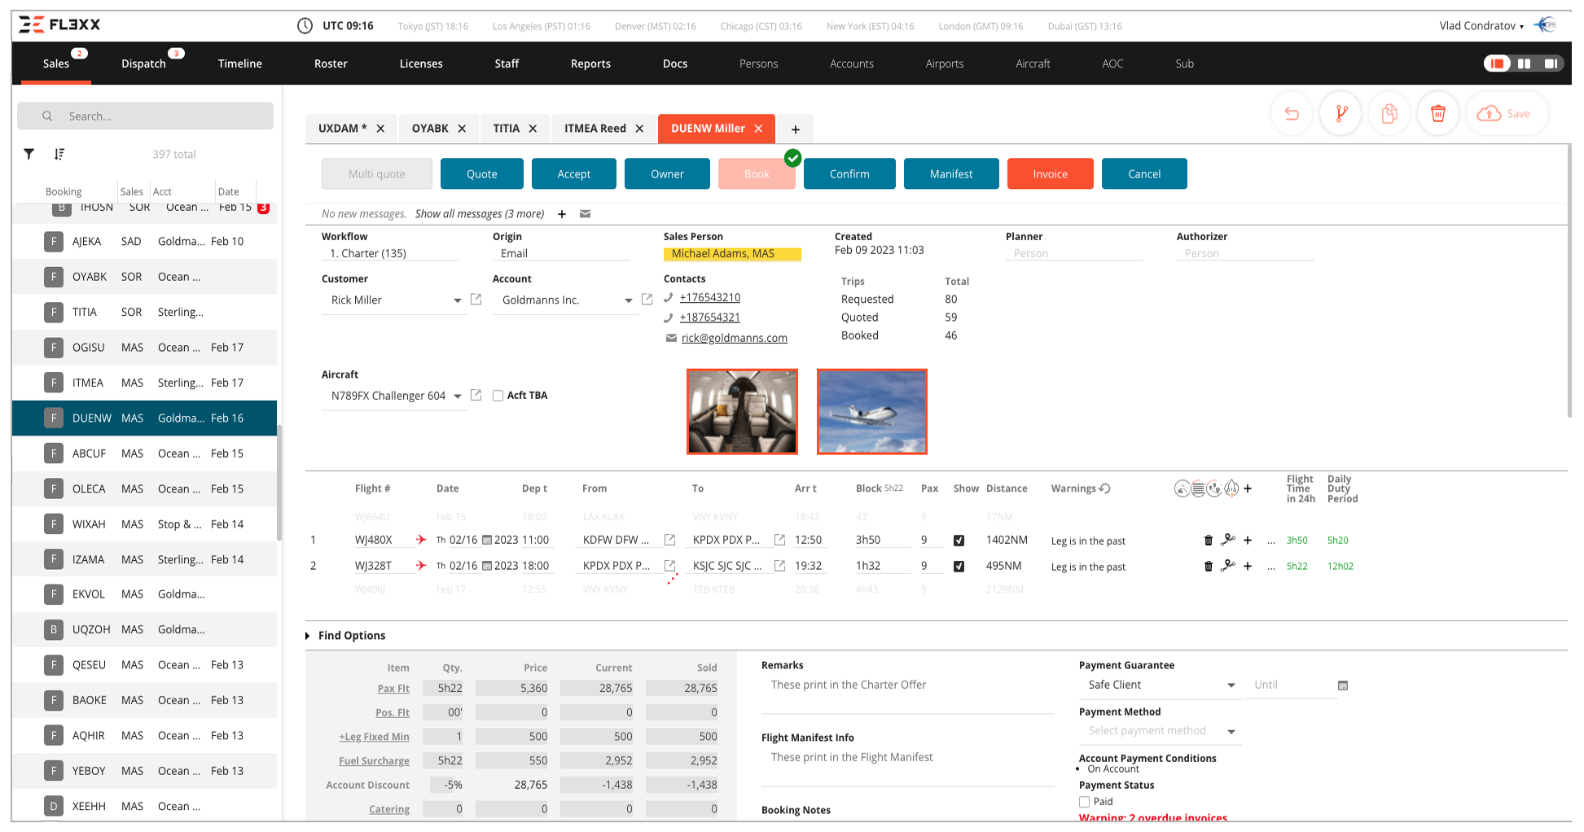Click the red trash icon in the toolbar
The height and width of the screenshot is (832, 1584).
click(x=1438, y=114)
